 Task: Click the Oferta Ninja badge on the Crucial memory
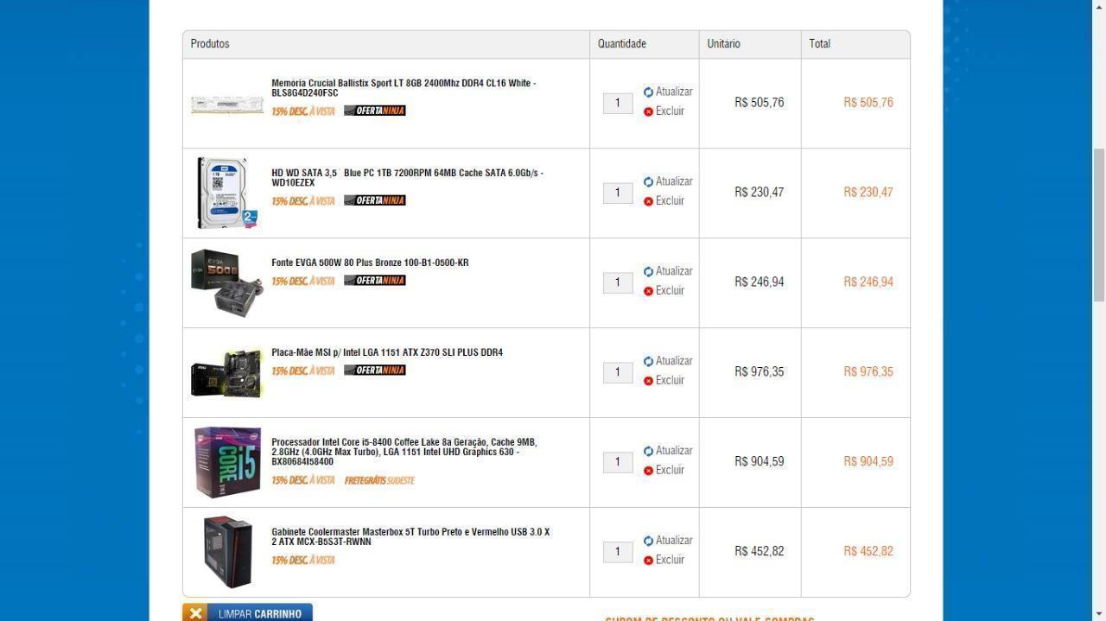click(x=374, y=111)
